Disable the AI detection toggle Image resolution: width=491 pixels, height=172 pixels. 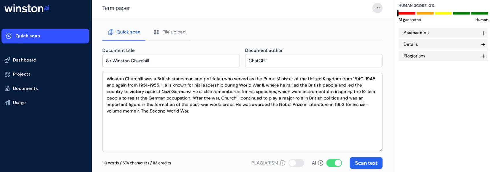(x=334, y=163)
